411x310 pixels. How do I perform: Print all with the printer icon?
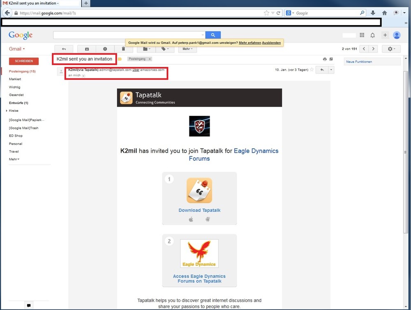coord(325,59)
